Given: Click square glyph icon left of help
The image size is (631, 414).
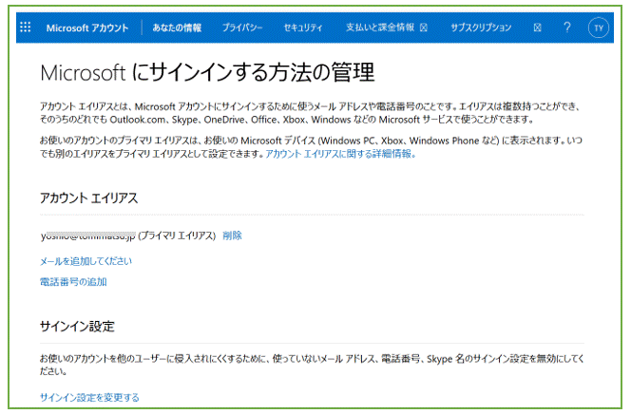Looking at the screenshot, I should tap(538, 28).
